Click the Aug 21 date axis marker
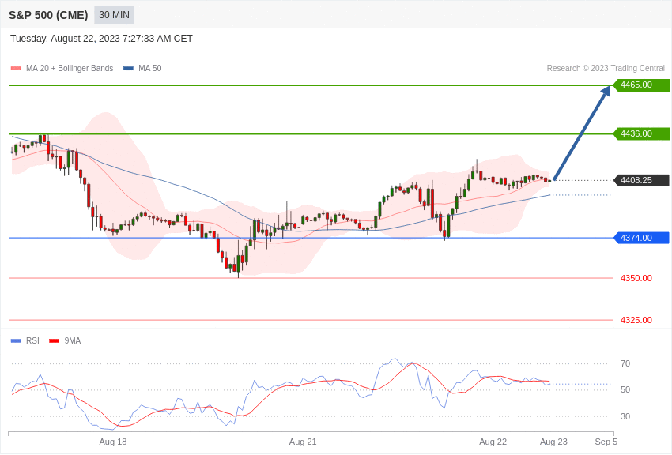672x455 pixels. [x=303, y=442]
